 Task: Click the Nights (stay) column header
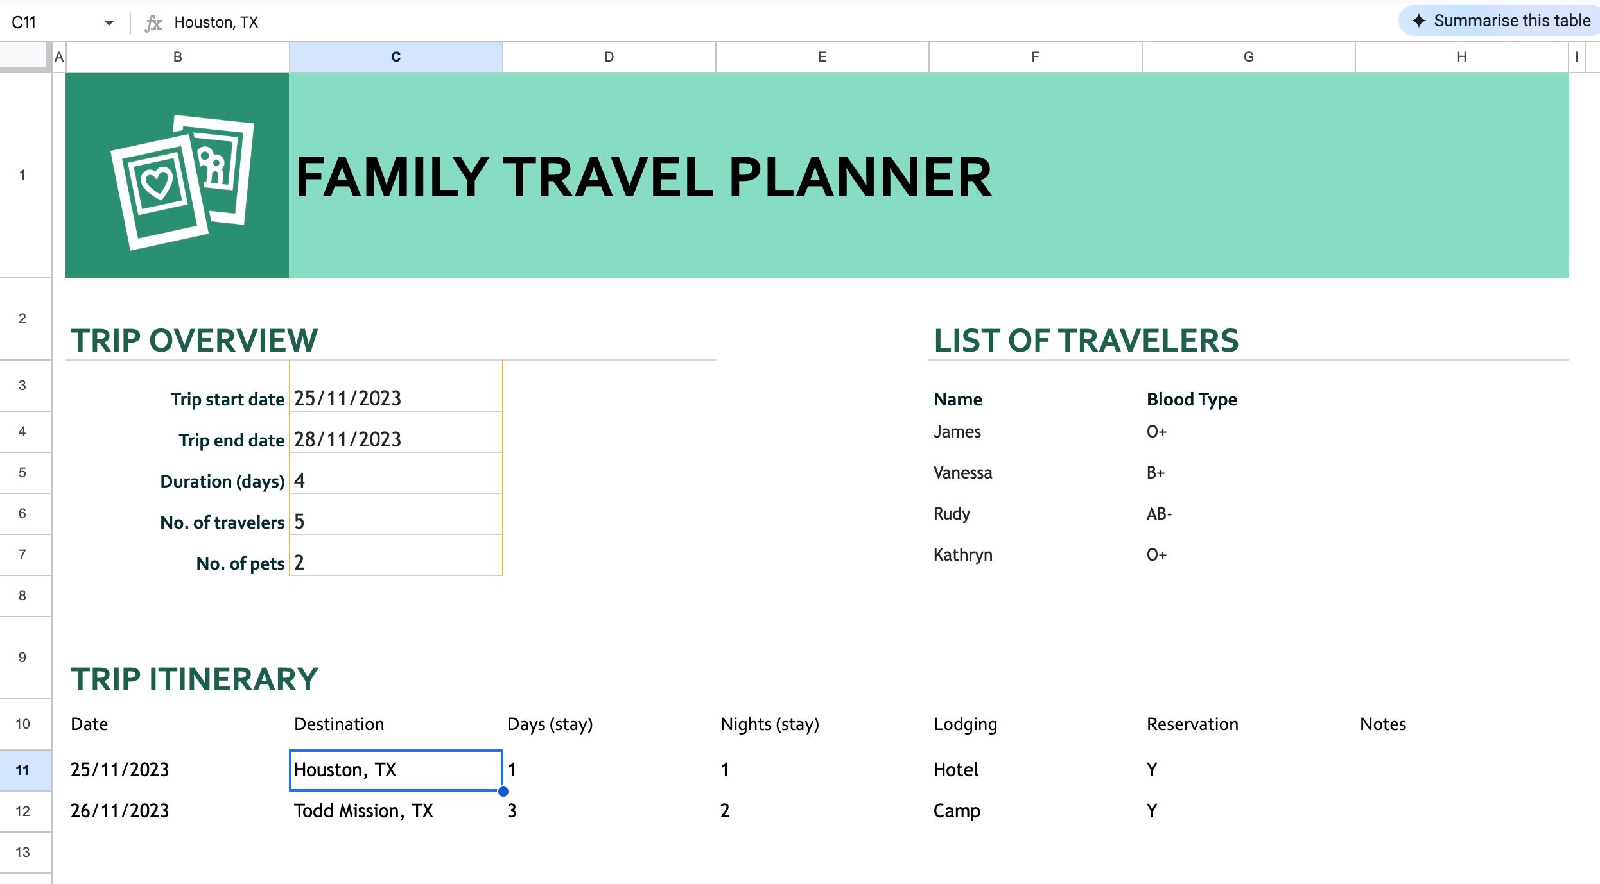point(770,724)
